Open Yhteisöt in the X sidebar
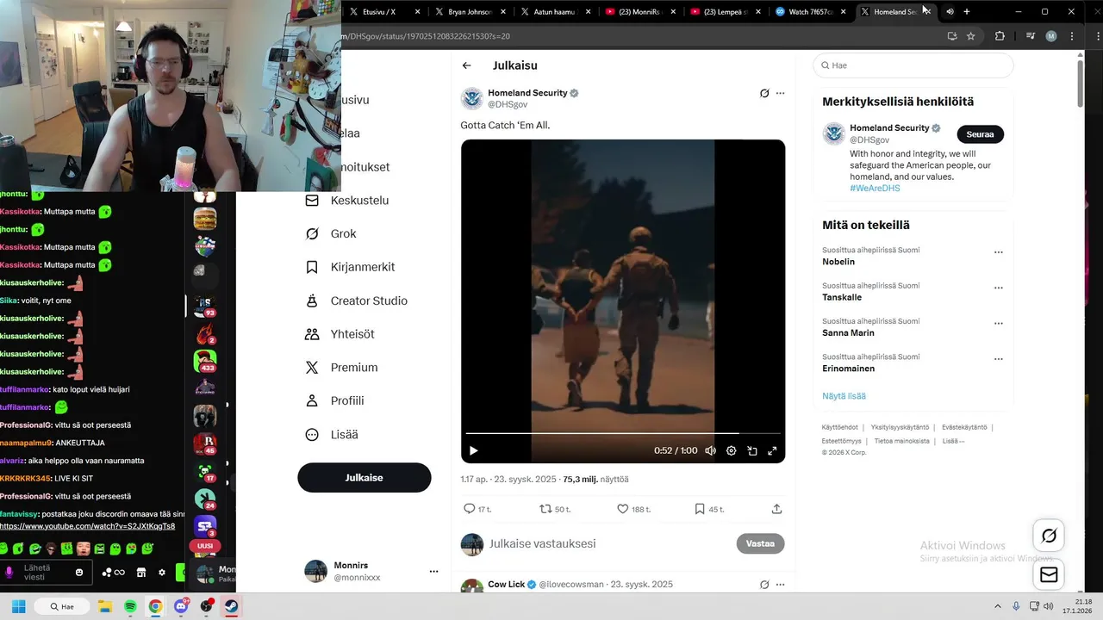1103x620 pixels. pyautogui.click(x=340, y=334)
